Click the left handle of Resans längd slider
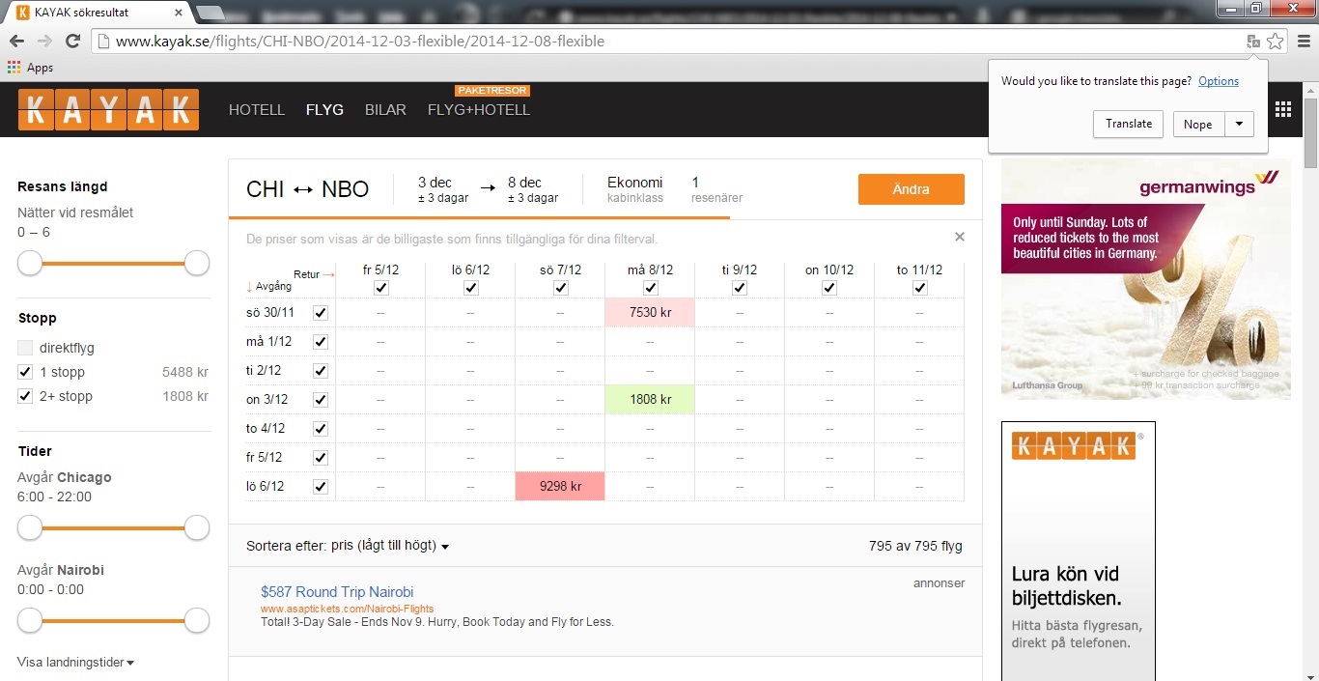The image size is (1319, 681). pos(30,263)
